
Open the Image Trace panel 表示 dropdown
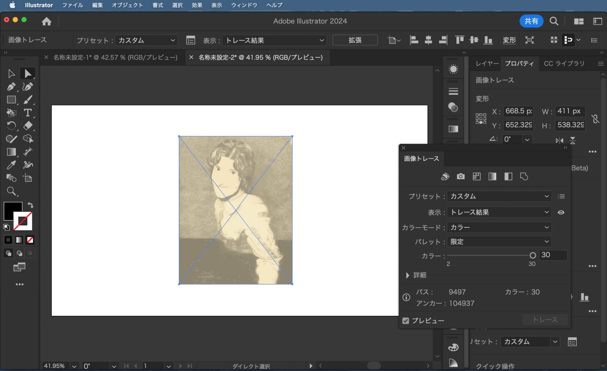click(499, 212)
